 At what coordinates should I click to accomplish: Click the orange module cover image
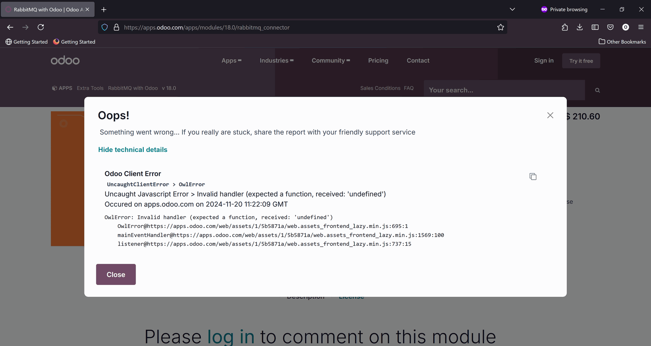pyautogui.click(x=67, y=178)
